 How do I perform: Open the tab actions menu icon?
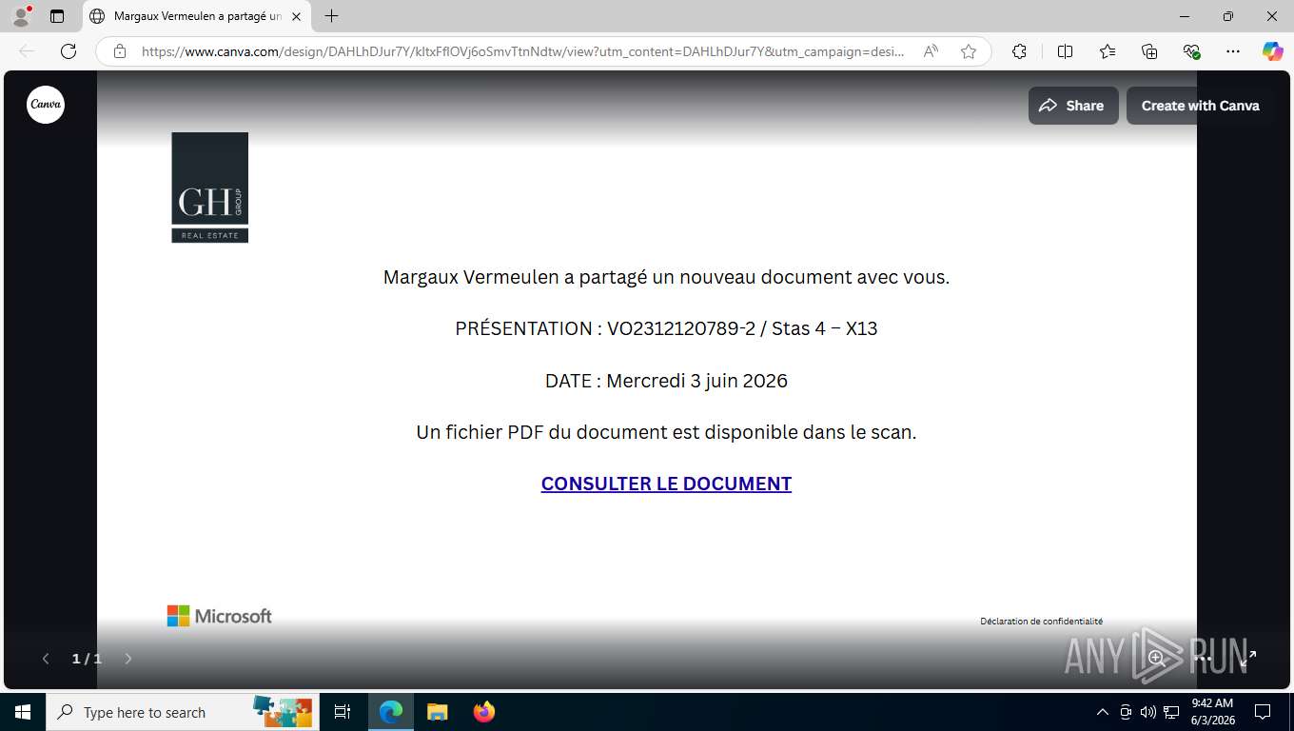[57, 16]
